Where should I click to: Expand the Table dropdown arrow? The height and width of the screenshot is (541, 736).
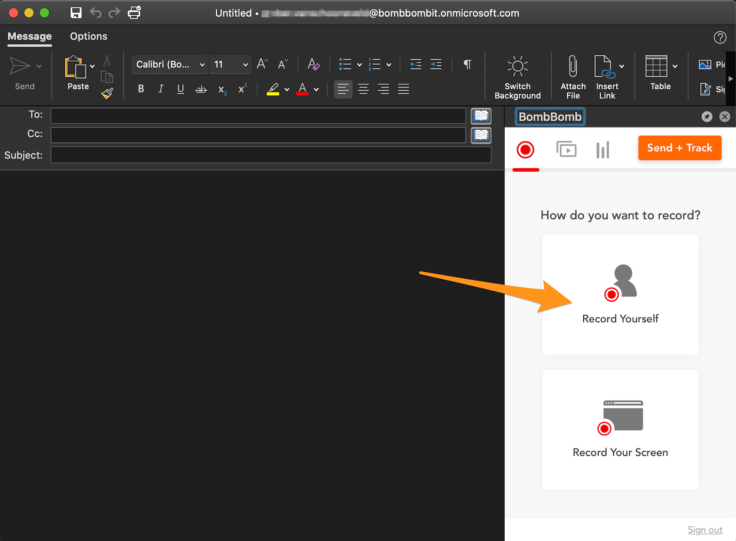pyautogui.click(x=675, y=66)
